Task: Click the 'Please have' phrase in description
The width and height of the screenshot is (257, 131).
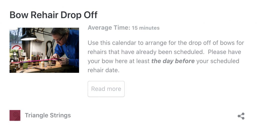Action: pos(225,52)
